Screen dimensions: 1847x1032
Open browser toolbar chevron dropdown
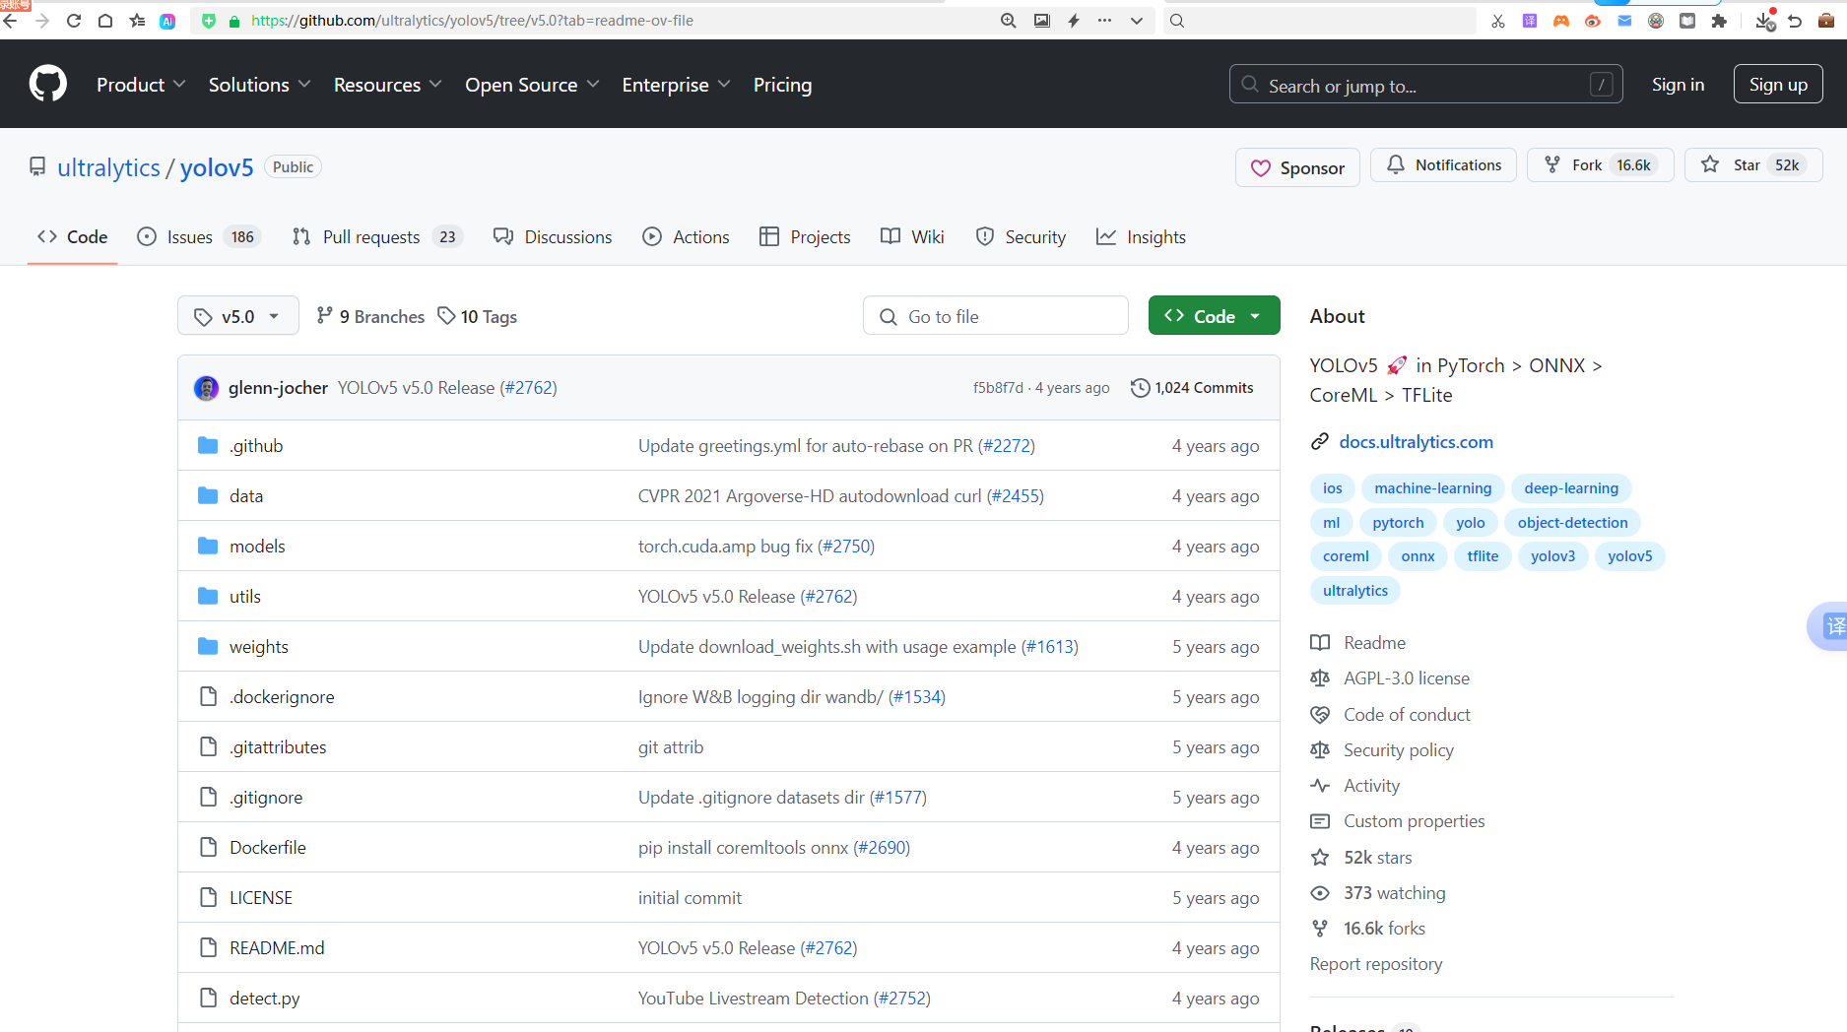1137,21
